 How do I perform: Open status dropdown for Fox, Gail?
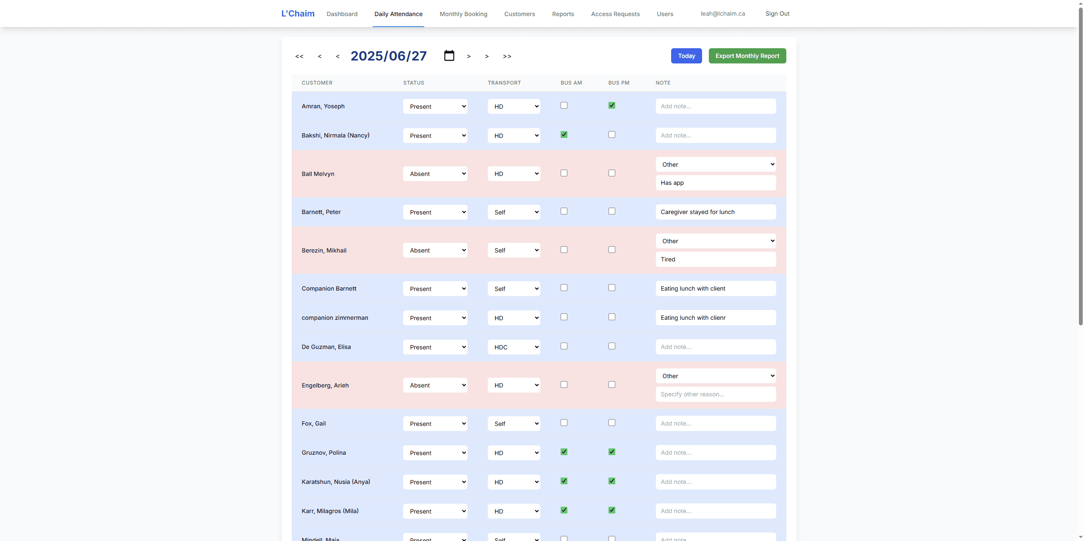tap(435, 423)
